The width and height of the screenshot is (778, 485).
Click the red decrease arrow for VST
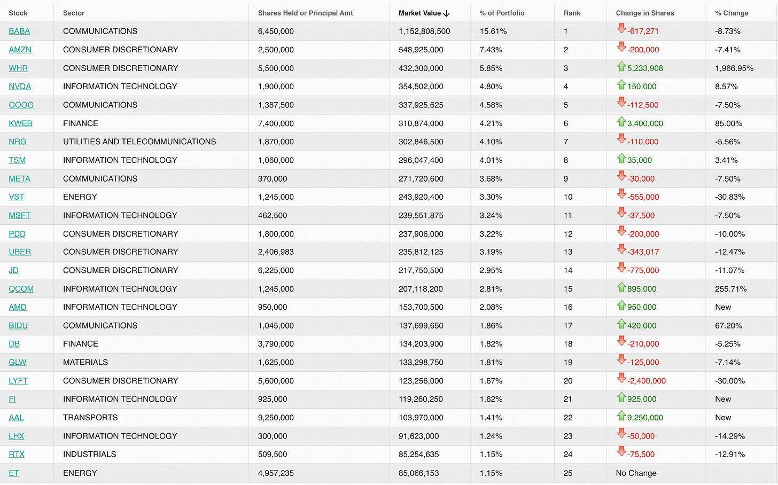tap(621, 194)
